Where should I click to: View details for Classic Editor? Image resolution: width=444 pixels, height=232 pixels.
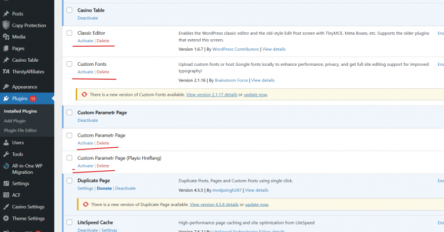(x=274, y=49)
